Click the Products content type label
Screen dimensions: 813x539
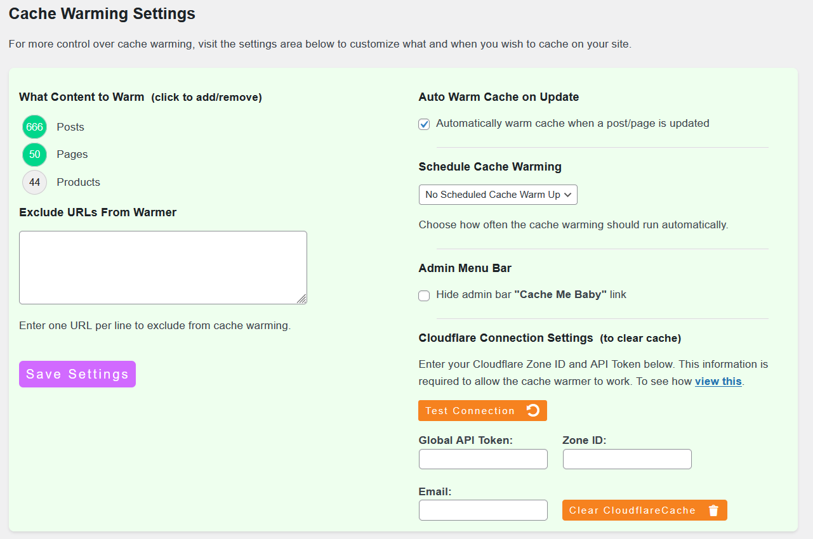(x=78, y=183)
